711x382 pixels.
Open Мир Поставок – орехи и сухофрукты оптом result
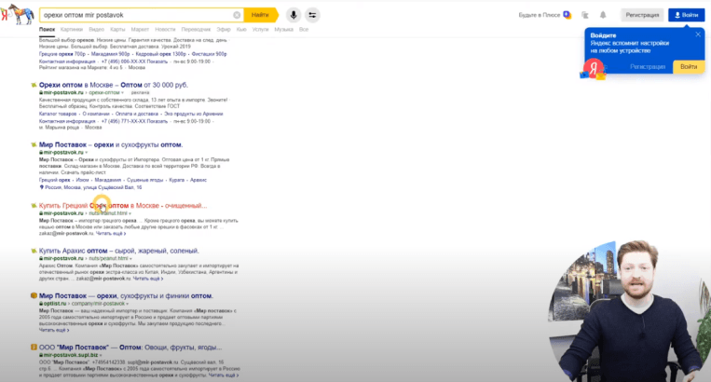point(111,144)
